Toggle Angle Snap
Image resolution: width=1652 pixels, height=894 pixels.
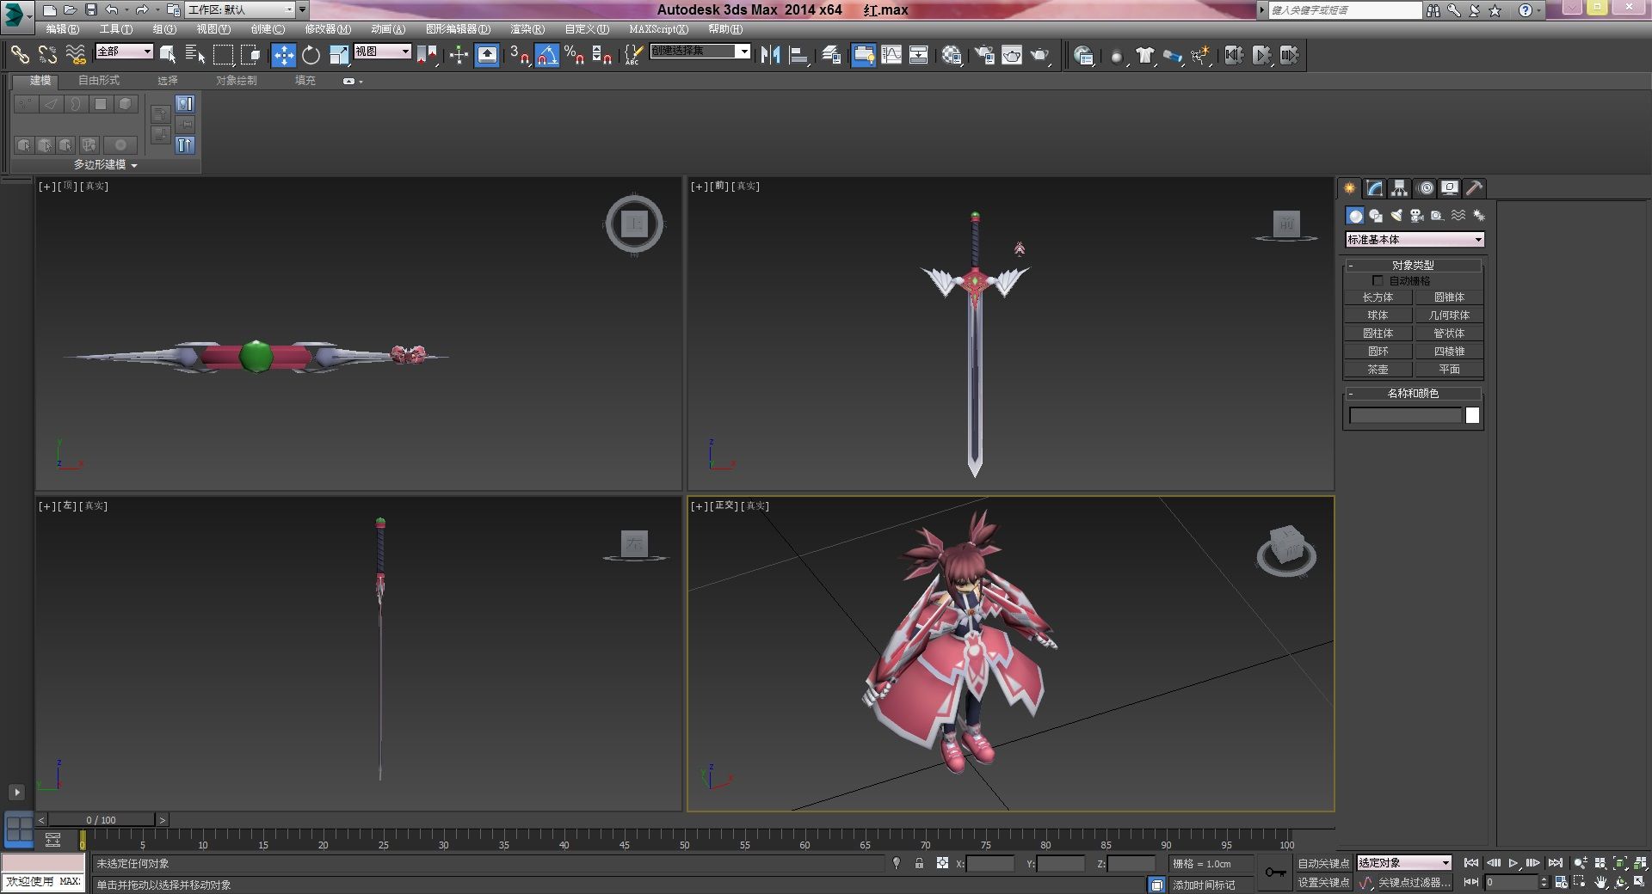point(547,55)
